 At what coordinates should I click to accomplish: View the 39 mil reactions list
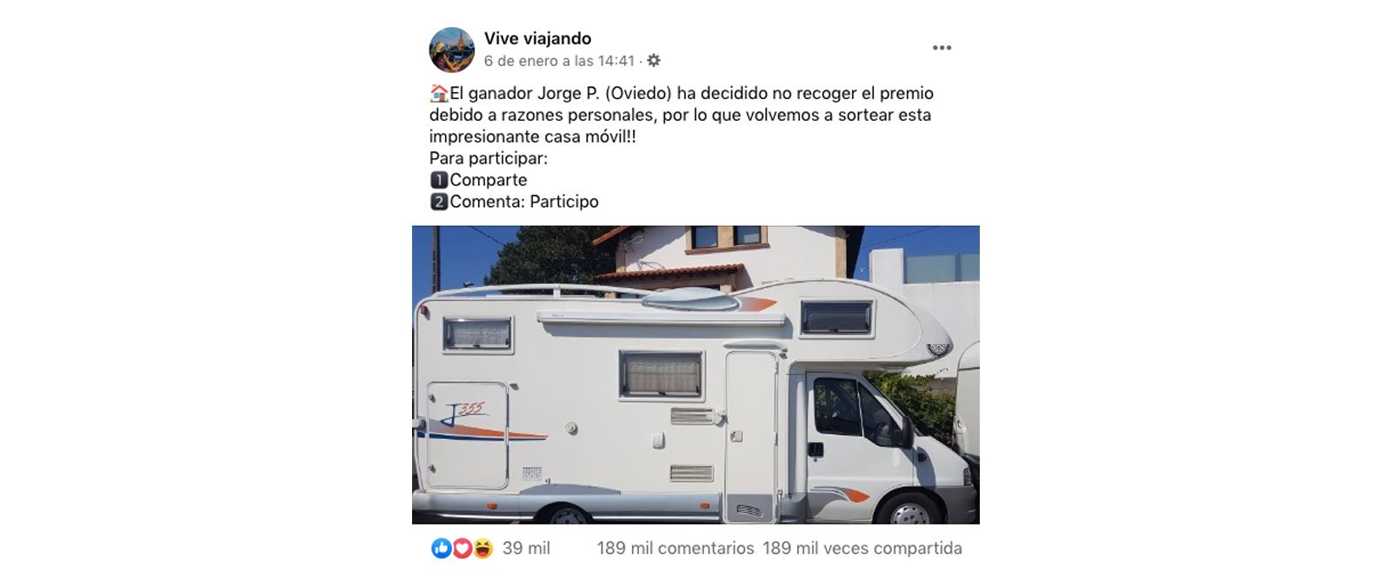[x=526, y=549]
